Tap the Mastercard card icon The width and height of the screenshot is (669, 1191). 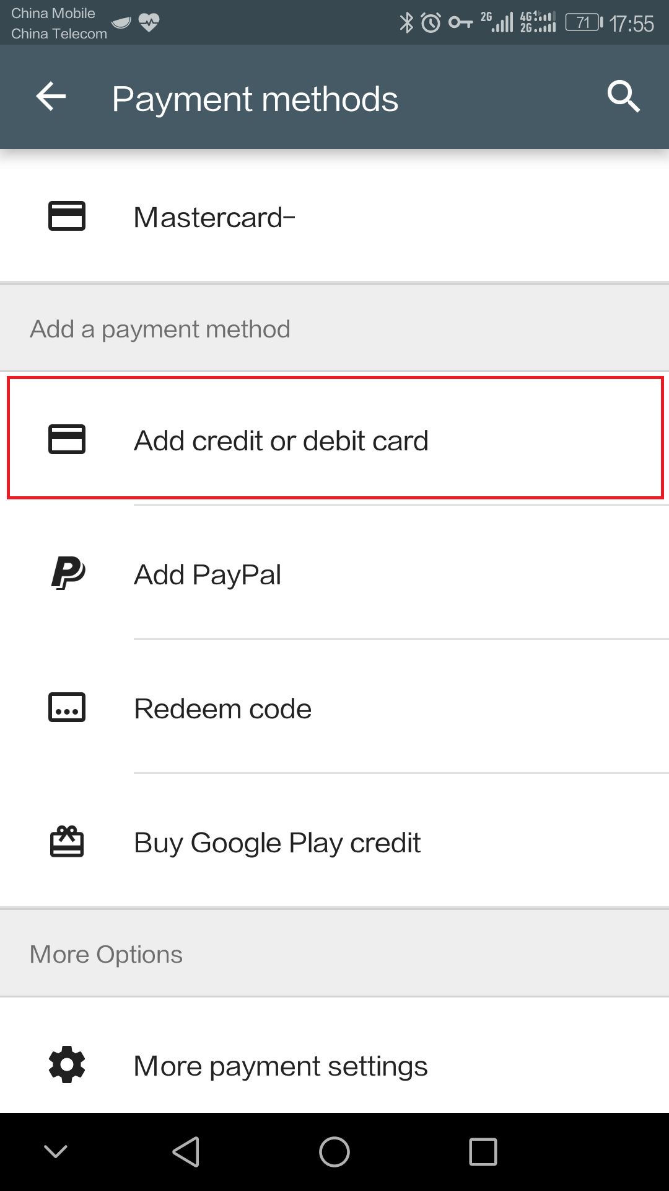[67, 216]
